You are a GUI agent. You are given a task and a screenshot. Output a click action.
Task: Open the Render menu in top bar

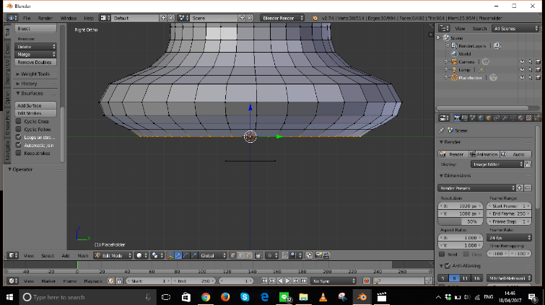[x=45, y=18]
